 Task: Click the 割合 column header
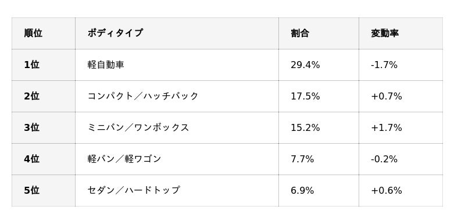(x=319, y=33)
